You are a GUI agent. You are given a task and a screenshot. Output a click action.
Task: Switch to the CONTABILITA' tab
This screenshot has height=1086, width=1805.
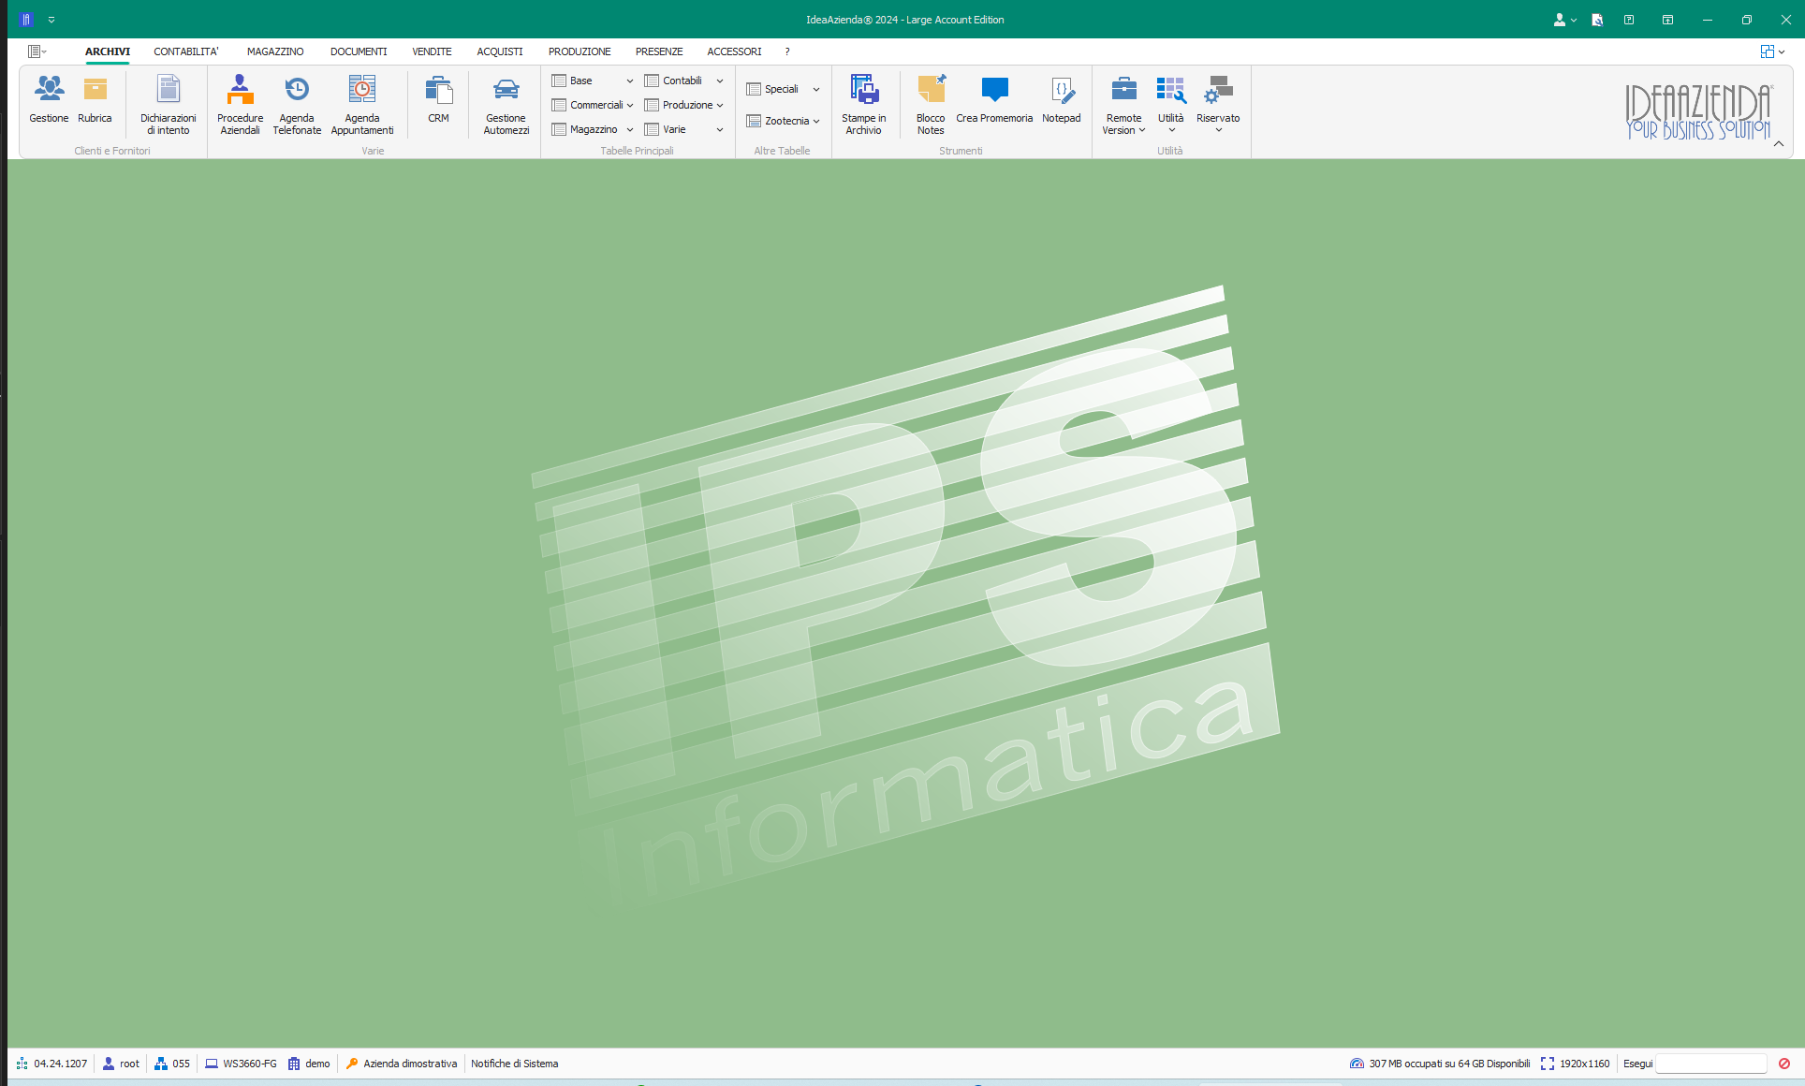coord(186,51)
